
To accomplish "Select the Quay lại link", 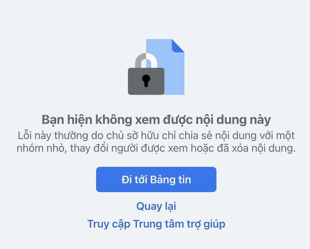I will pos(156,206).
